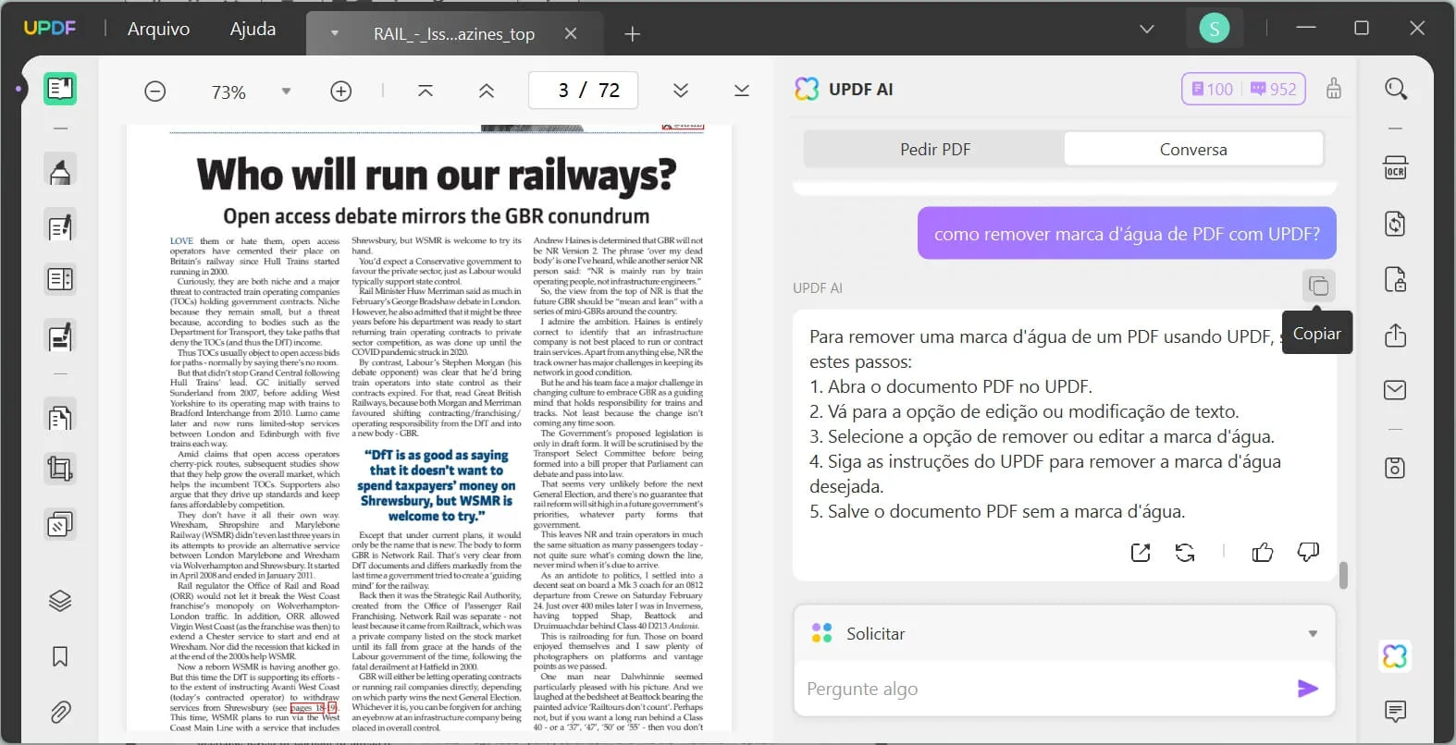Open the Reader mode icon in left sidebar

60,89
